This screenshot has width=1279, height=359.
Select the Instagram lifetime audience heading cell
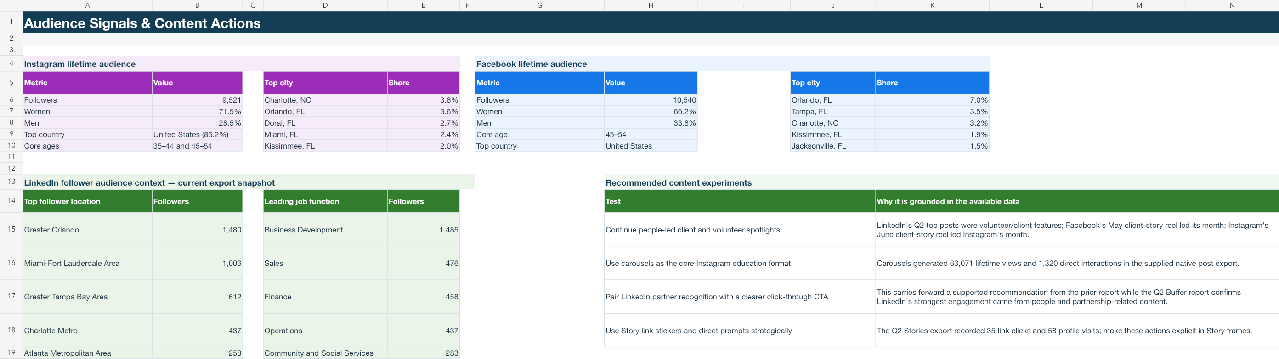(x=241, y=64)
